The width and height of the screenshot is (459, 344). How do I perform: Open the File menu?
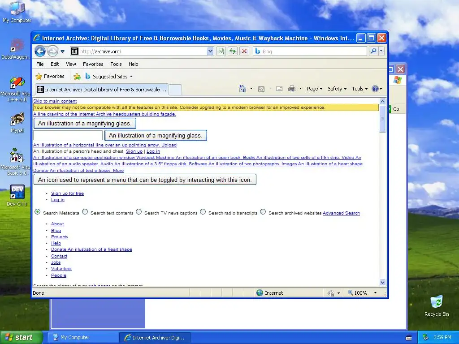click(x=40, y=64)
